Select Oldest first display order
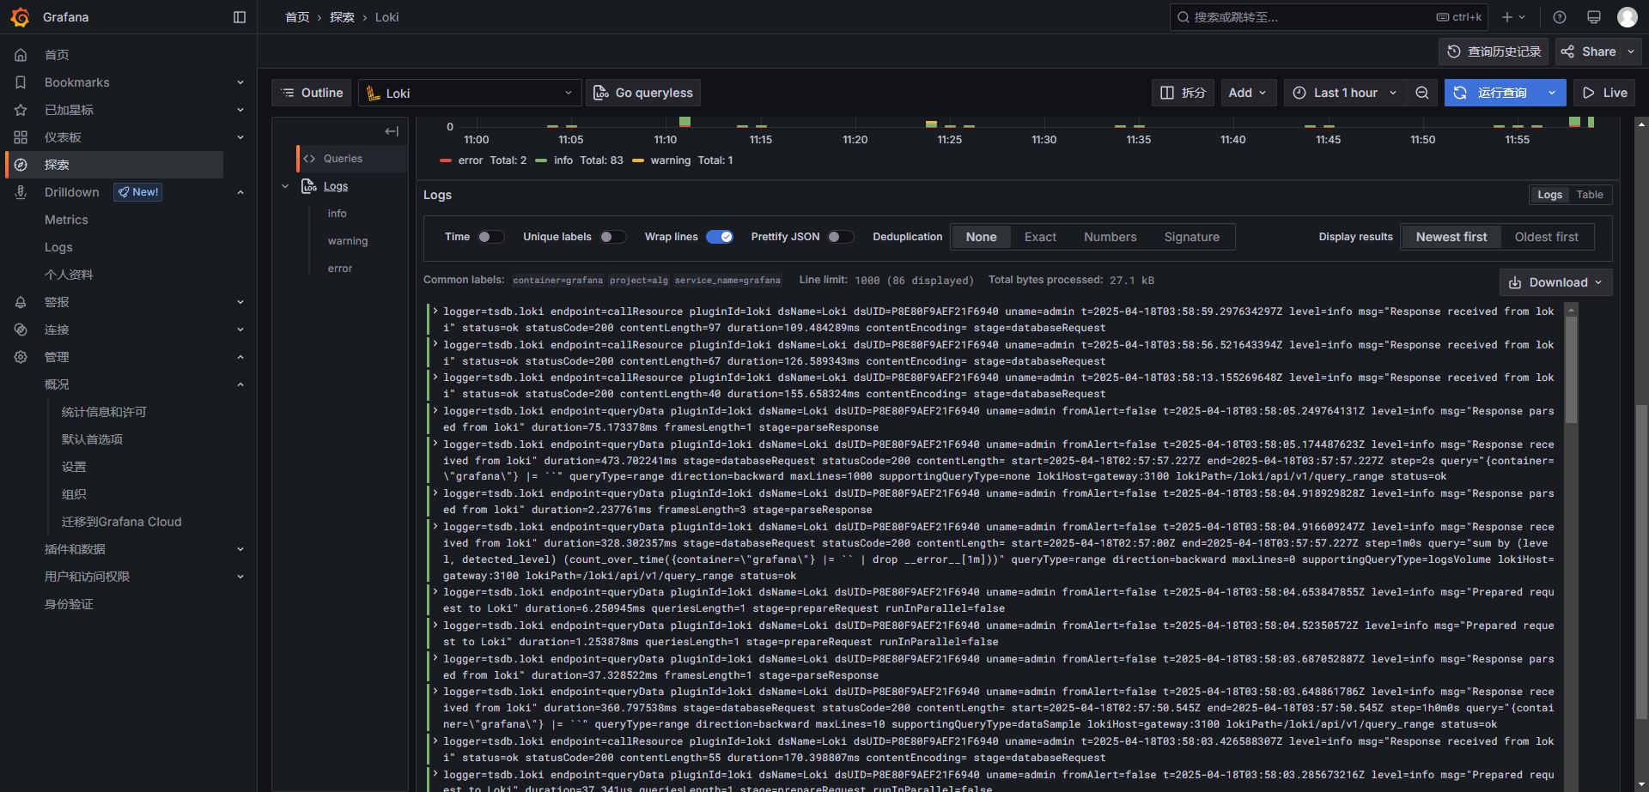 coord(1546,237)
